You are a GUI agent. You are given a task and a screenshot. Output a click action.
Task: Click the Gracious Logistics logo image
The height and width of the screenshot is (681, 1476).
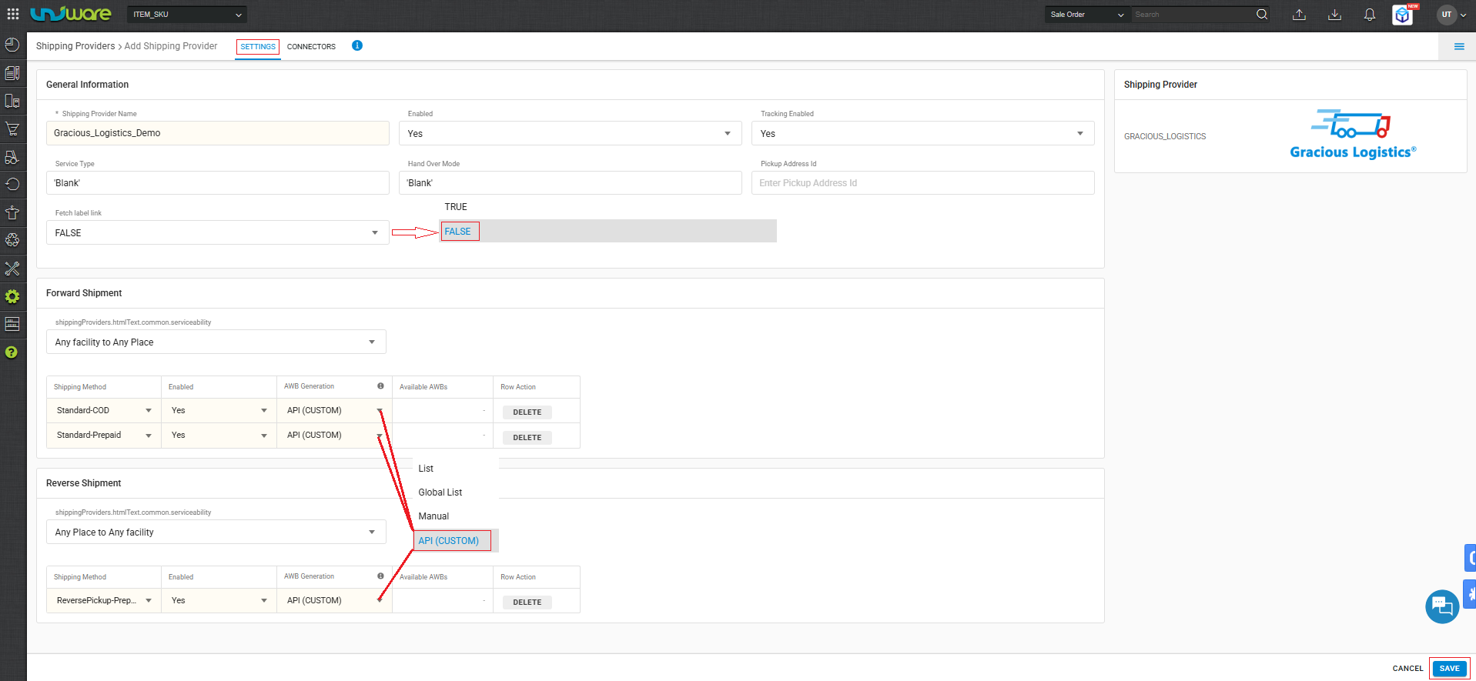coord(1353,134)
